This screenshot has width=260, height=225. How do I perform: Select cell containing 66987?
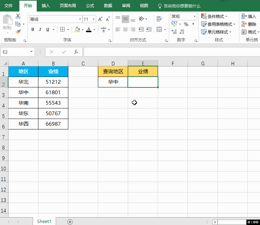point(53,124)
